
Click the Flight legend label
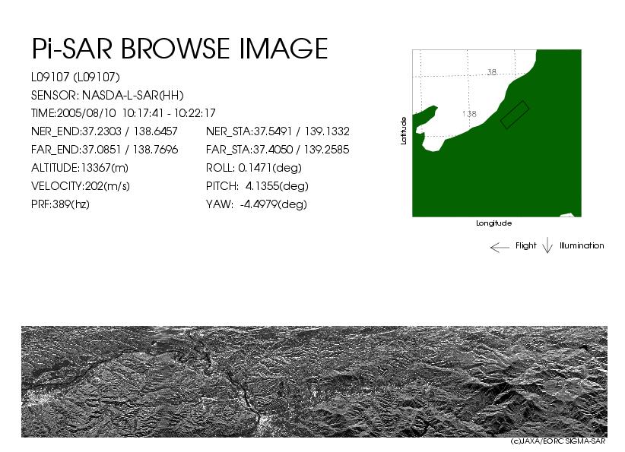click(525, 245)
